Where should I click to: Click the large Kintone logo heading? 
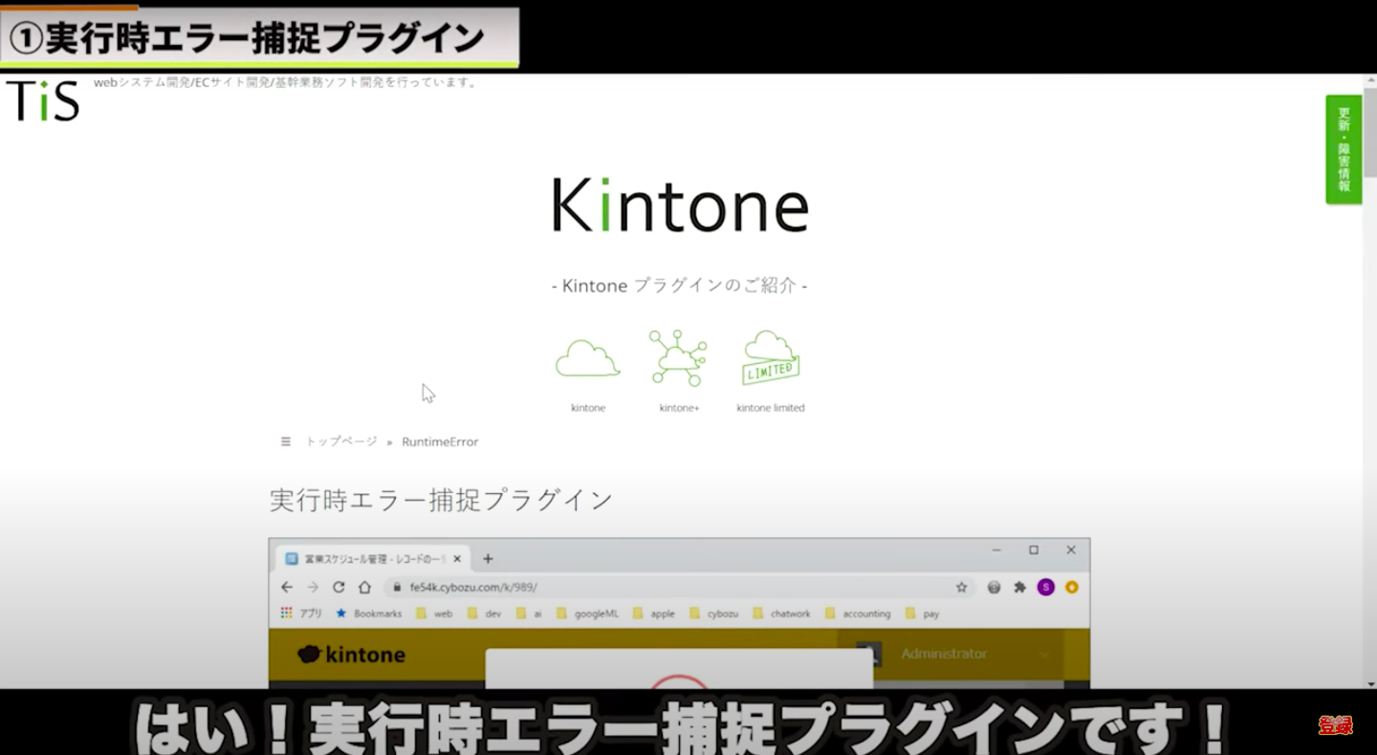(x=680, y=204)
